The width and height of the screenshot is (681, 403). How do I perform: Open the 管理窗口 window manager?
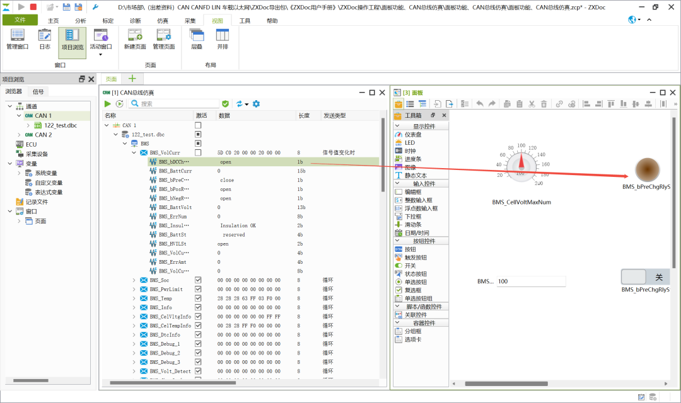pyautogui.click(x=18, y=40)
